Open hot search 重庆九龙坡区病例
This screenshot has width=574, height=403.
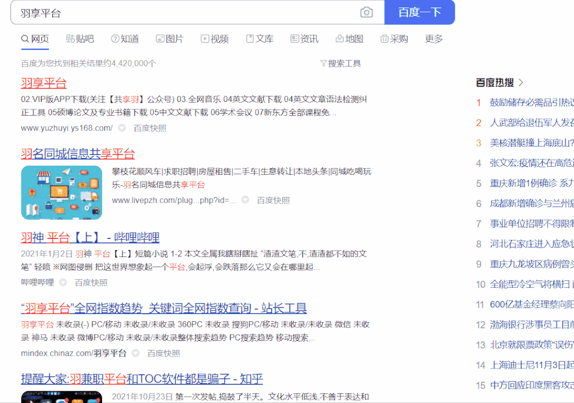tap(532, 264)
